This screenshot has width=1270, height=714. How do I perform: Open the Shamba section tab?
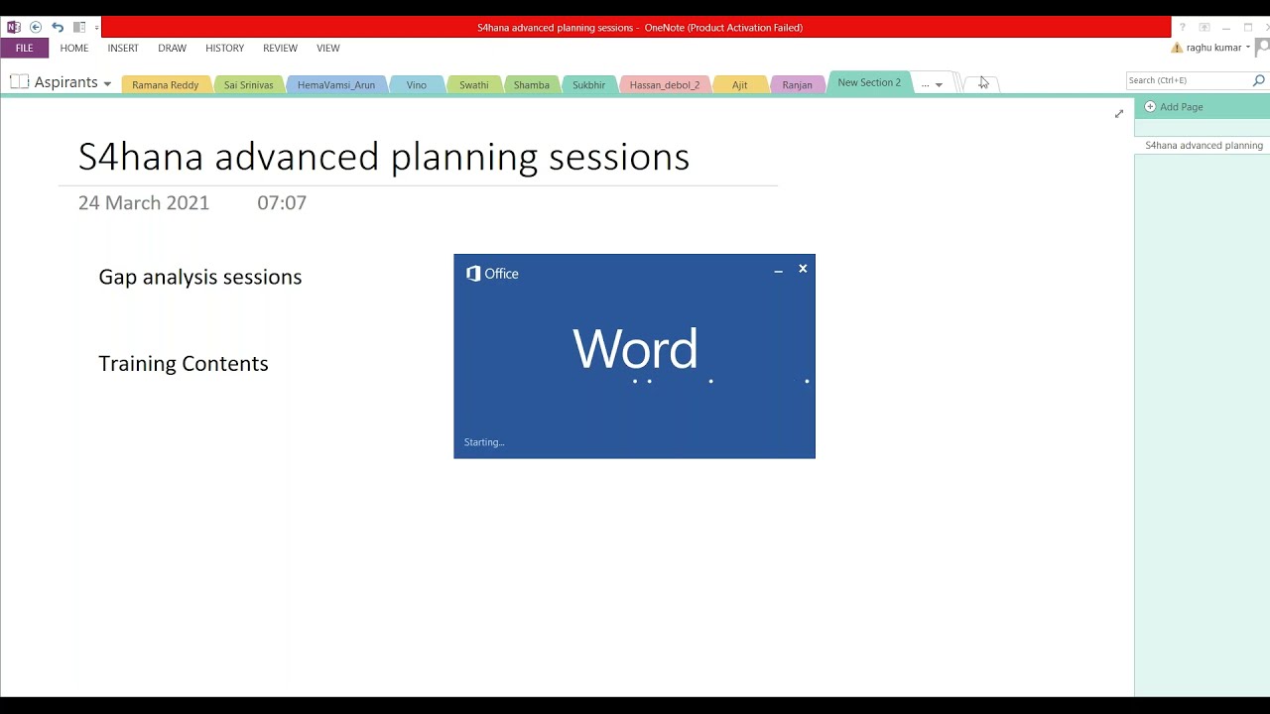[x=532, y=84]
